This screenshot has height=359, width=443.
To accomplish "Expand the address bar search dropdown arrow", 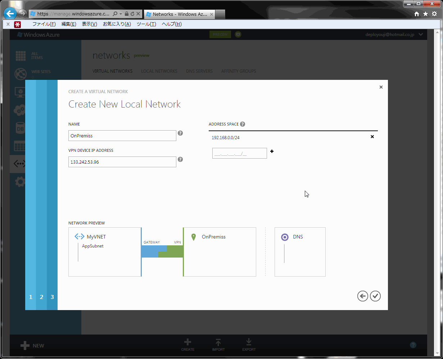I will [121, 14].
